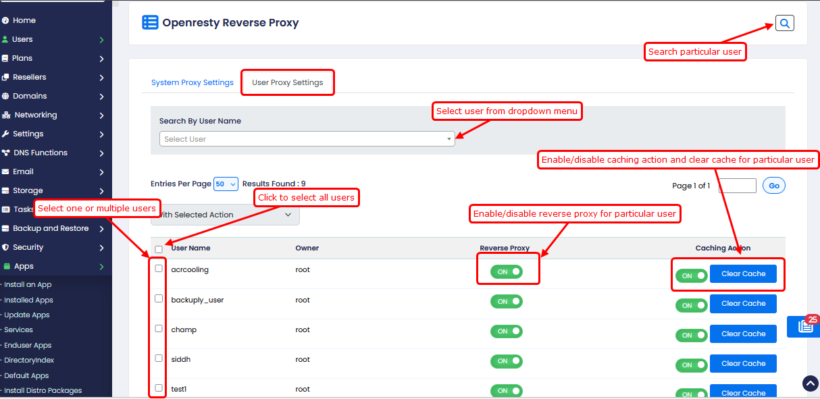Click the Email envelope icon in sidebar
Viewport: 820px width, 399px height.
pos(5,172)
